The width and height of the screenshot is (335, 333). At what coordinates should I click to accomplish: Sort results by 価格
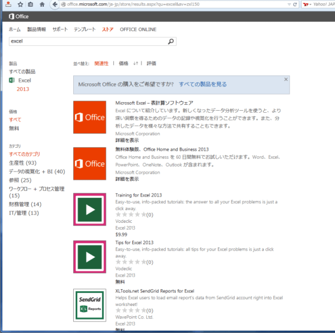[x=123, y=63]
